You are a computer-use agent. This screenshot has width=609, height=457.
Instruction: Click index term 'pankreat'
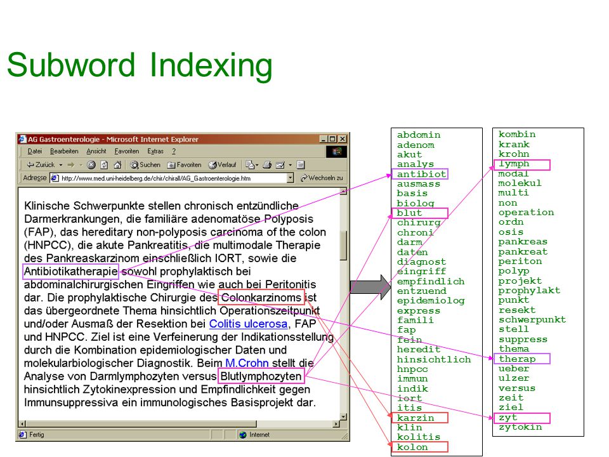(523, 252)
